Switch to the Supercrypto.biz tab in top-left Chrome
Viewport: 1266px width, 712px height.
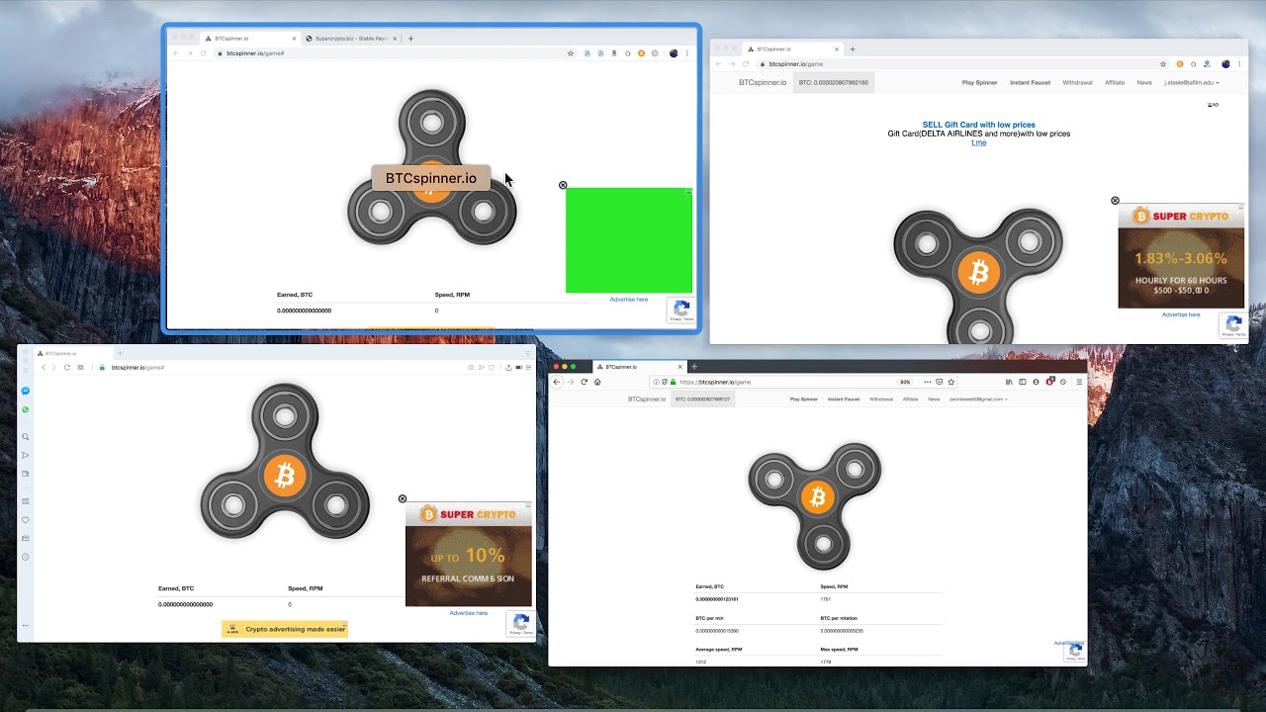pyautogui.click(x=350, y=39)
